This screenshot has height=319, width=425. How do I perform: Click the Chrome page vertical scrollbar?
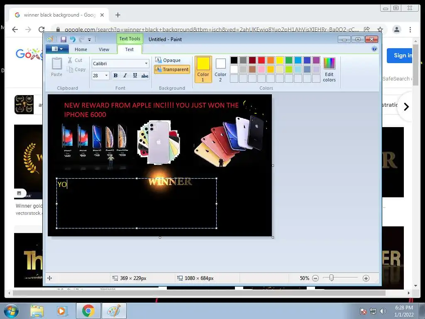[415, 64]
